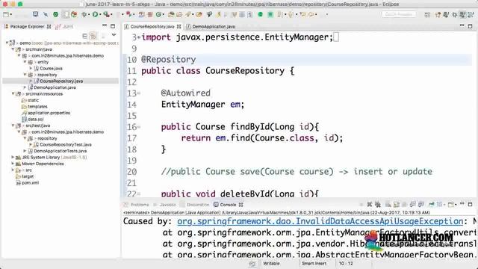Close the CourseRepository.java tab
This screenshot has width=478, height=269.
click(179, 27)
